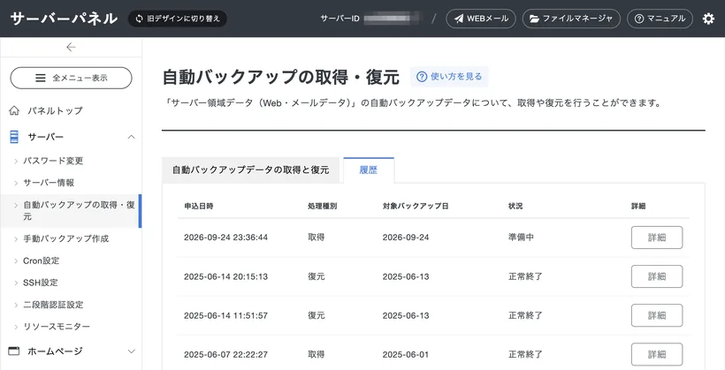Click the sidebar collapse back arrow
This screenshot has width=725, height=370.
[x=71, y=47]
